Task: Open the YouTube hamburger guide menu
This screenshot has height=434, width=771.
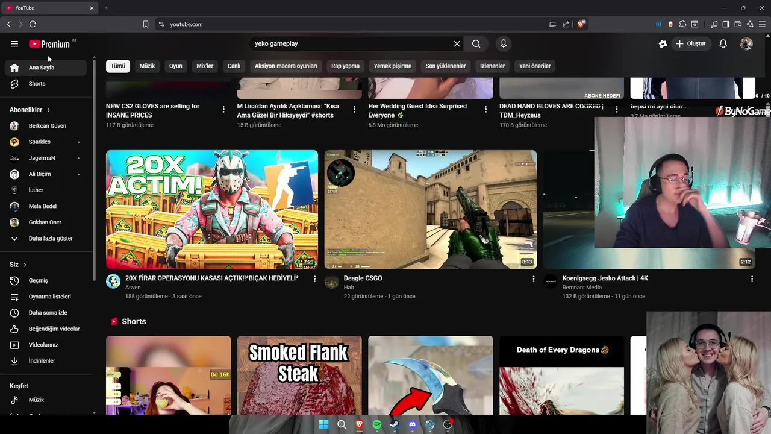Action: pos(14,43)
